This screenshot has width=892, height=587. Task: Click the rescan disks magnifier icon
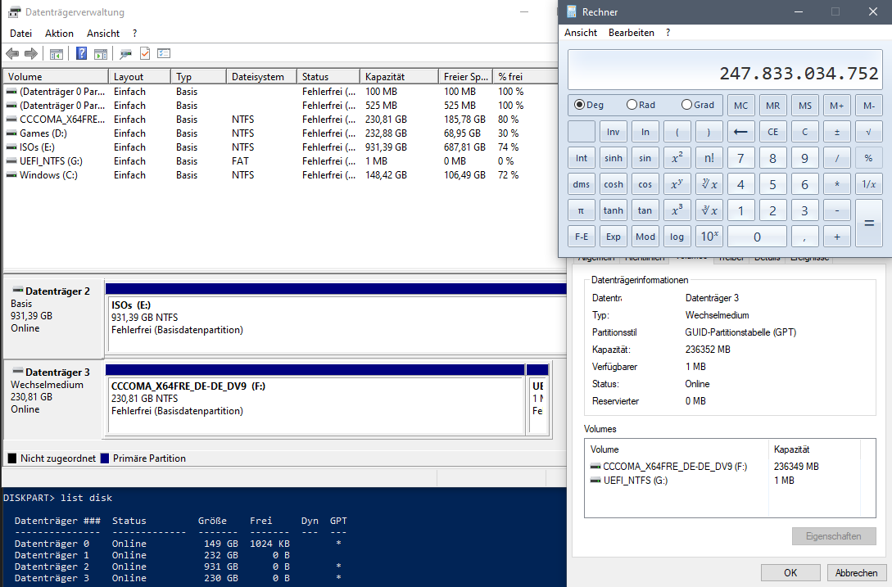click(125, 54)
